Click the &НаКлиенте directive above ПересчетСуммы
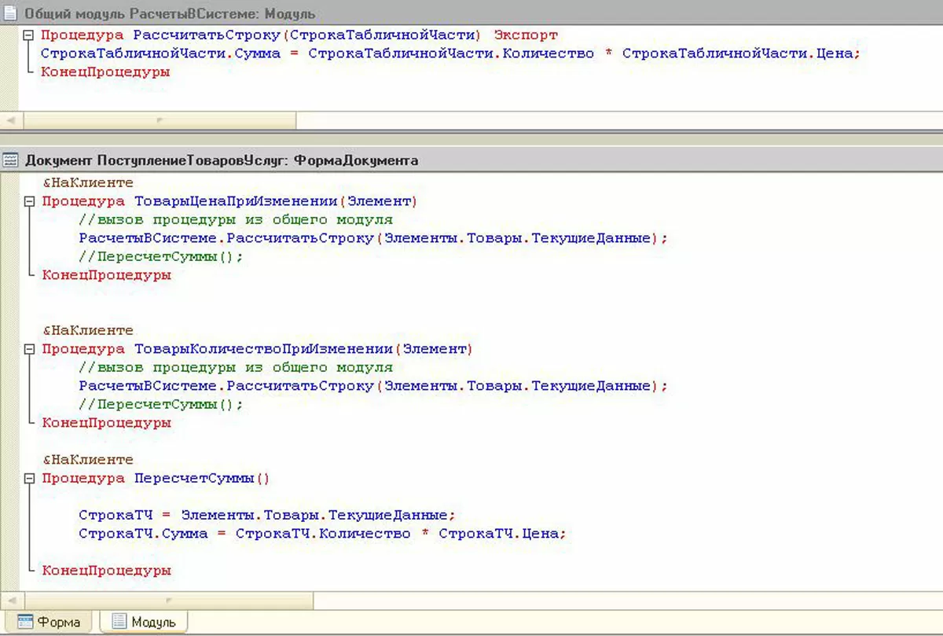 88,459
